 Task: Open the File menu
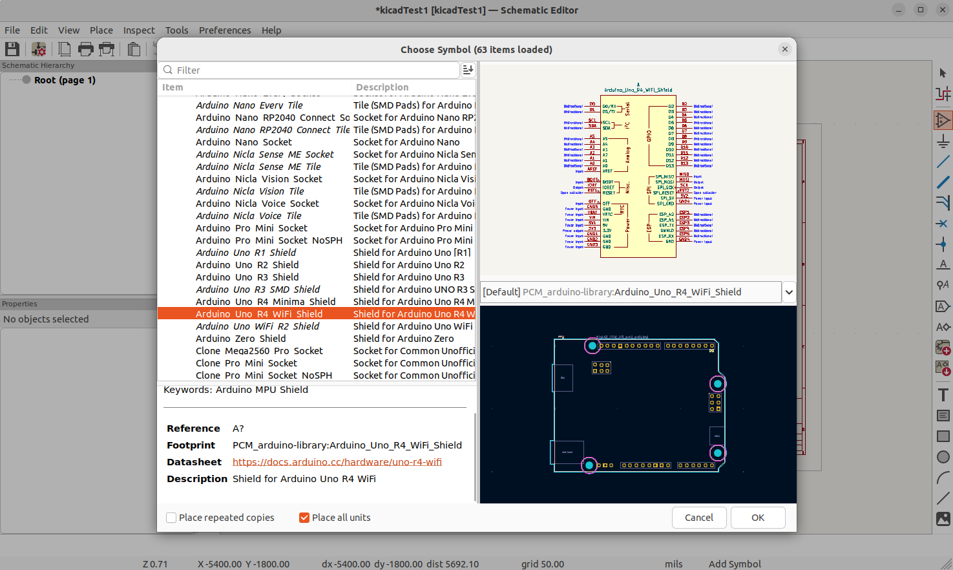[x=12, y=30]
